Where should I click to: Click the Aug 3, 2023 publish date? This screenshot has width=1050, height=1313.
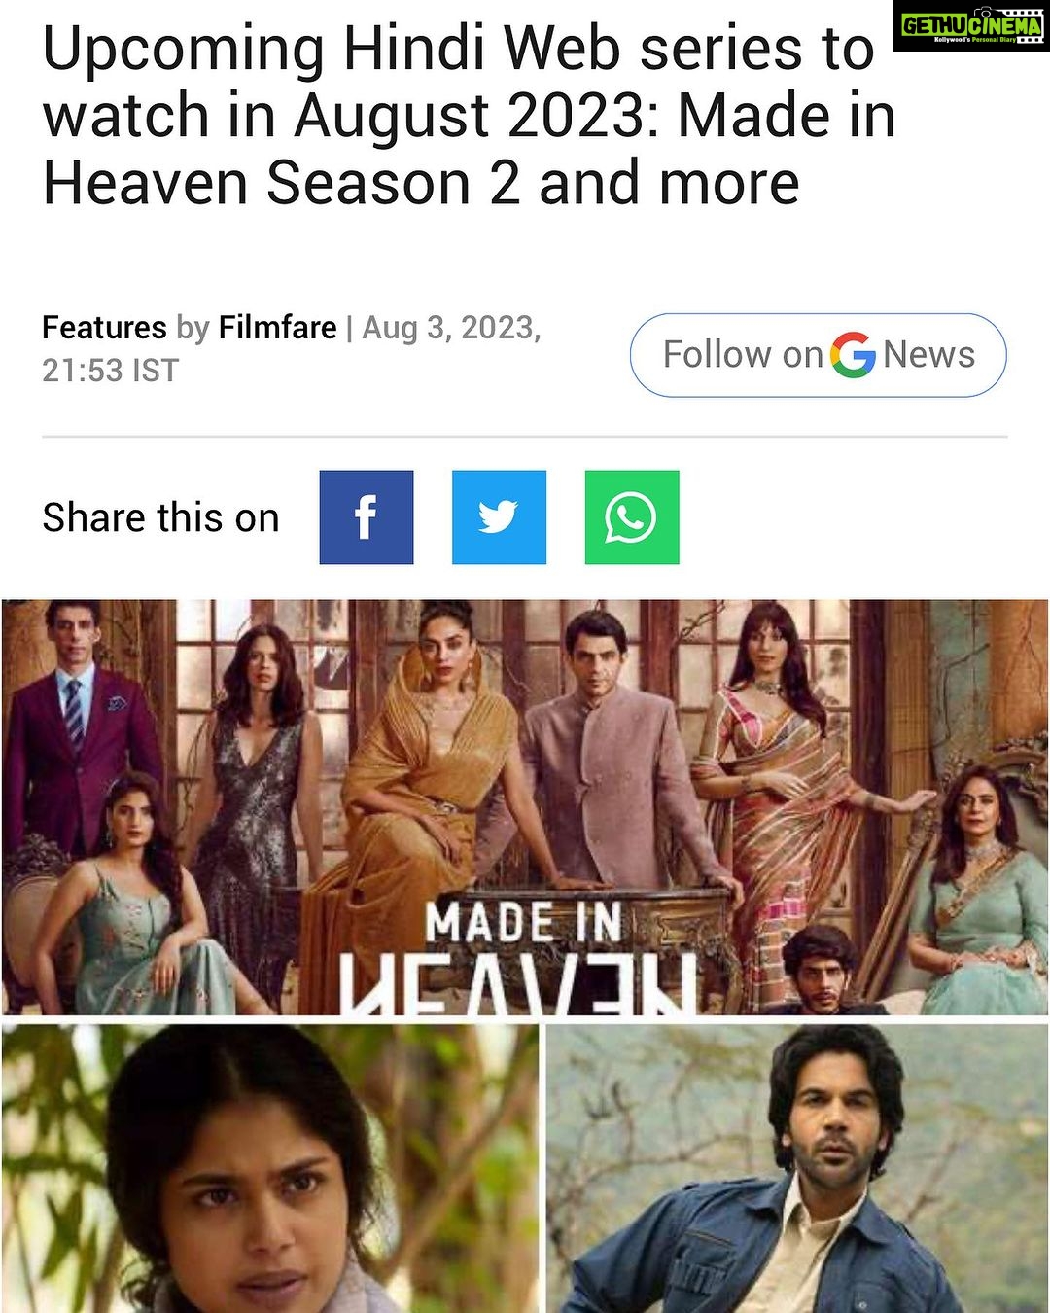tap(451, 328)
